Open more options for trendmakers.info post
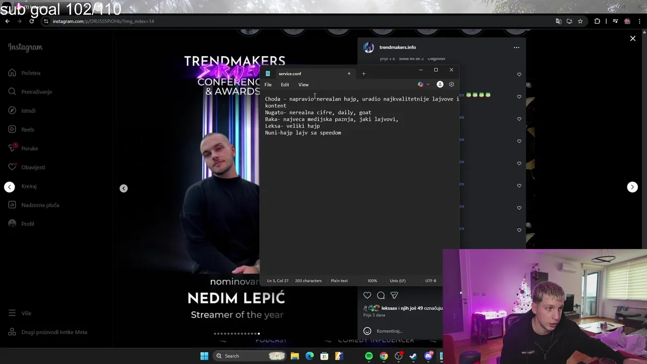 (517, 48)
